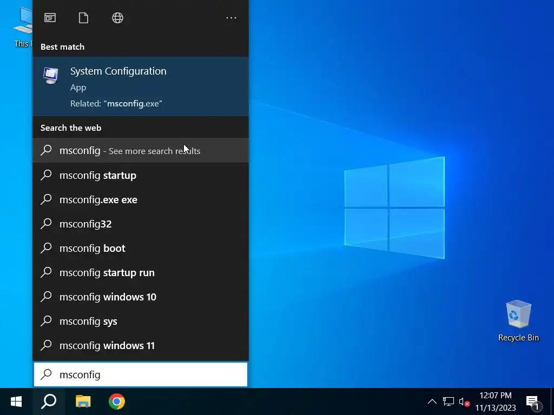The width and height of the screenshot is (554, 415).
Task: Choose the 'msconfig.exe exe' suggestion
Action: [141, 199]
